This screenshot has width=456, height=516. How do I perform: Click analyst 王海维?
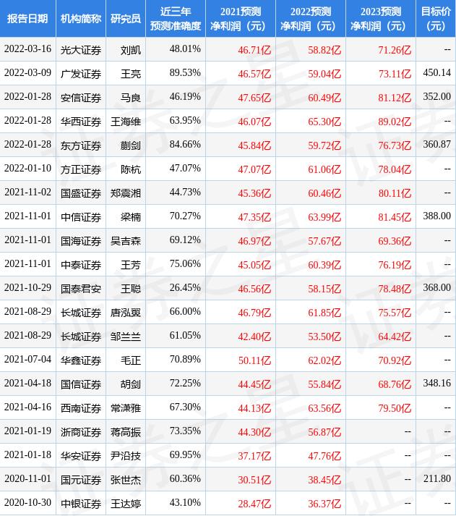click(x=126, y=122)
